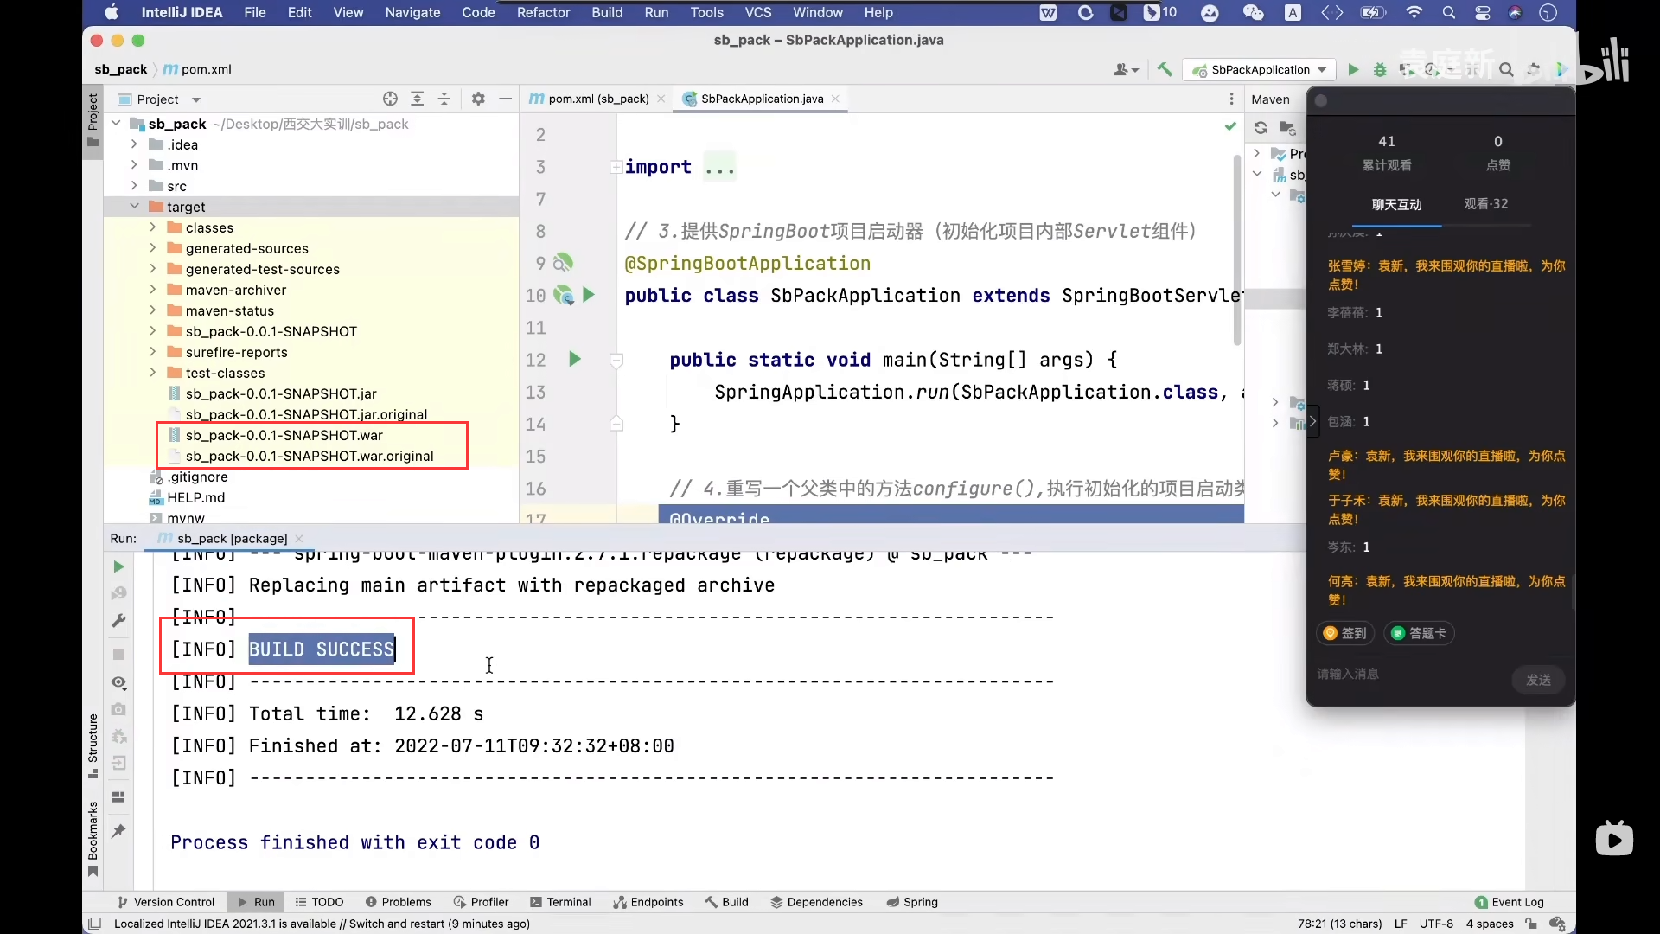
Task: Click the run gutter icon on line 10
Action: [589, 296]
